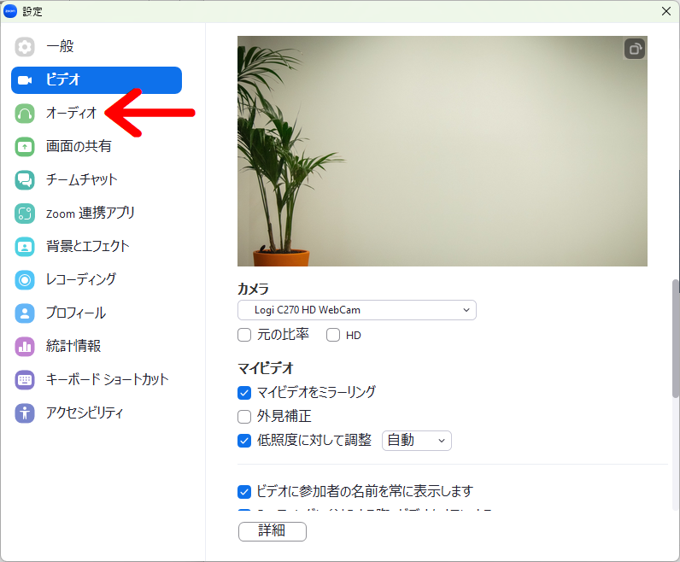Screen dimensions: 680x562
Task: Click the キーボード ショートカット keyboard icon
Action: point(25,380)
